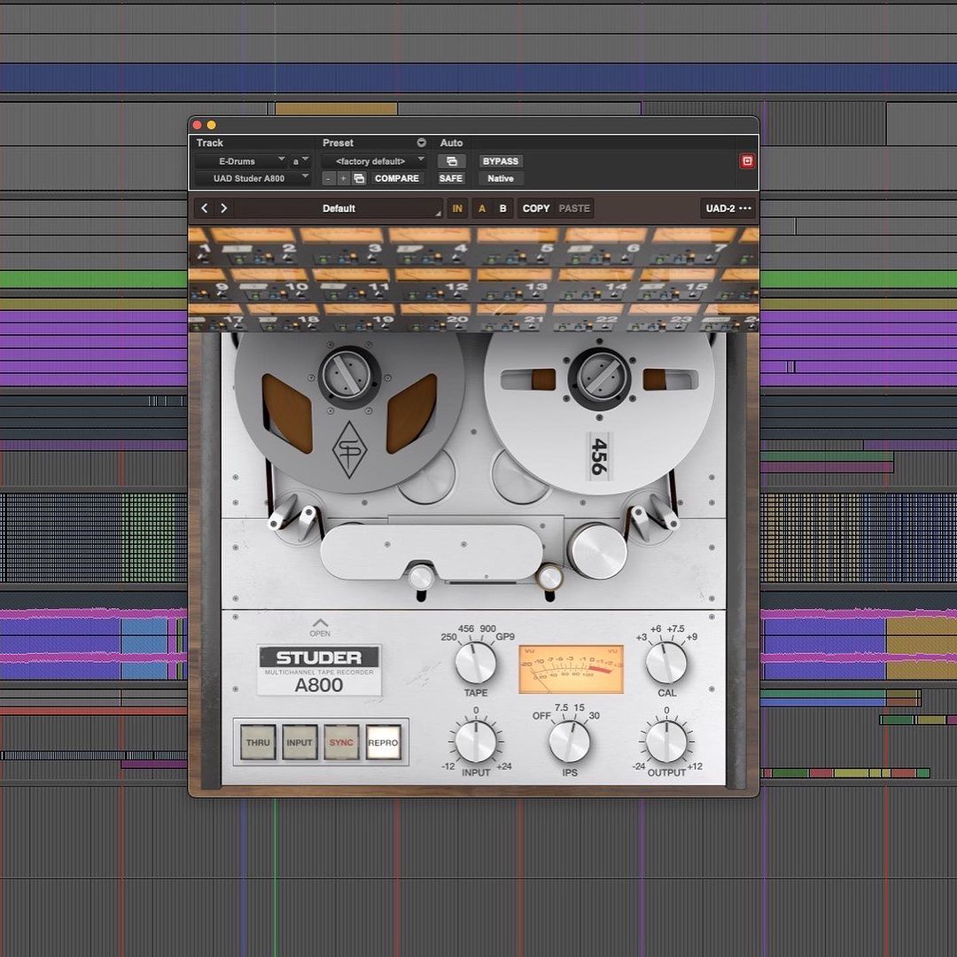Open the UAD Studer A800 plug-in selector
This screenshot has height=957, width=957.
[253, 178]
